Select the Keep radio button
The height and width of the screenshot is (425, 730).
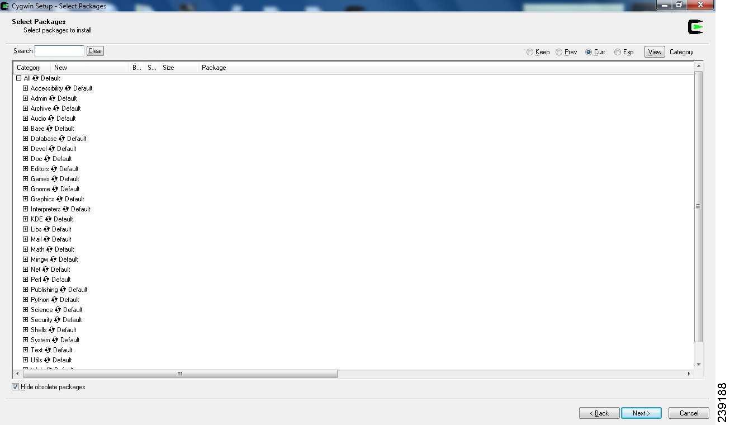[530, 52]
